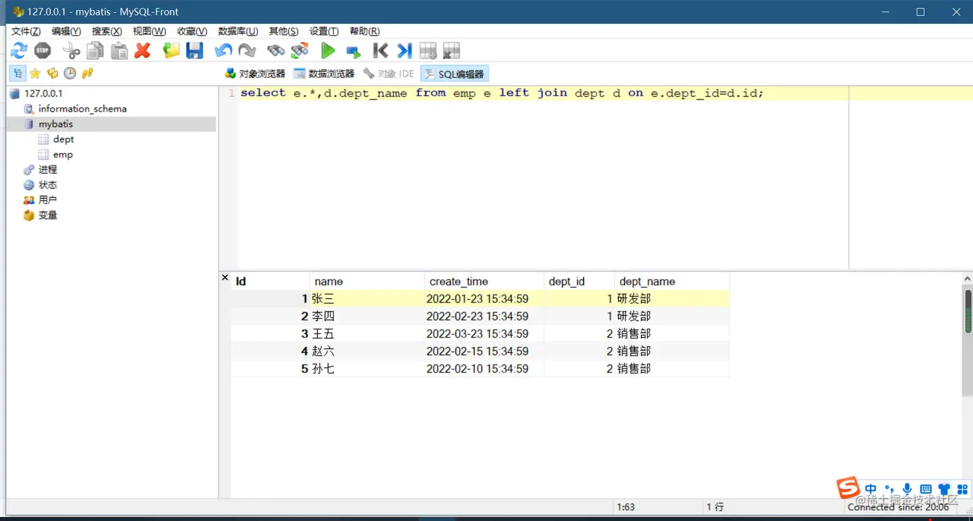973x521 pixels.
Task: Click the Copy documents icon
Action: click(95, 50)
